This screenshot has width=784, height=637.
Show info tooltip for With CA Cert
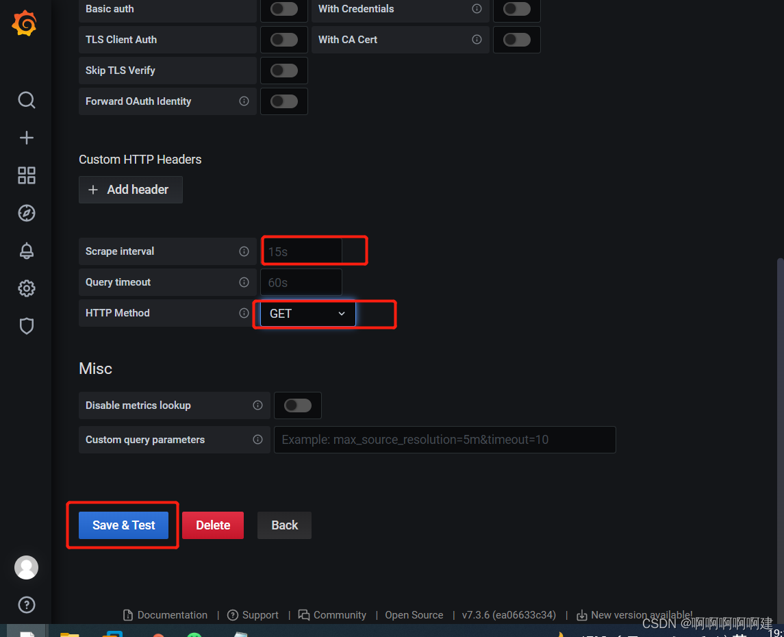point(477,40)
